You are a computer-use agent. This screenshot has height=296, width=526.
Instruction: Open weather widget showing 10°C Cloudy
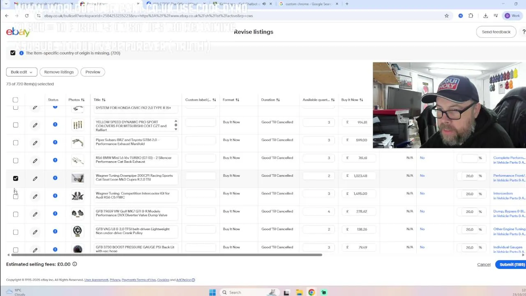coord(15,292)
